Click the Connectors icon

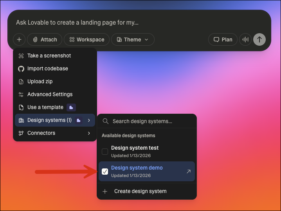pos(21,133)
